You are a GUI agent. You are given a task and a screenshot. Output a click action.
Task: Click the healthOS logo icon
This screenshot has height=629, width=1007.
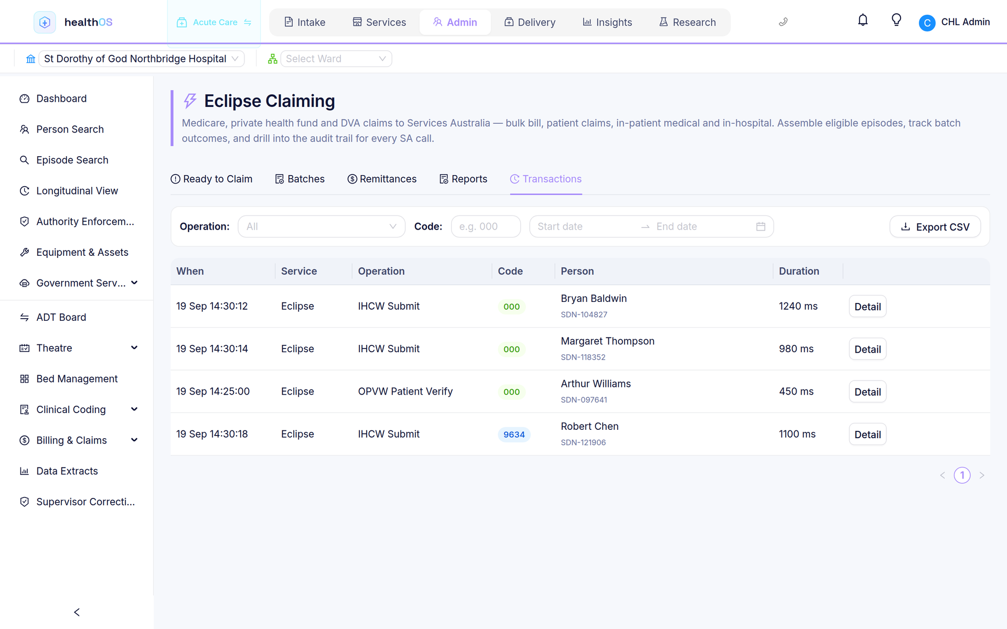click(45, 22)
